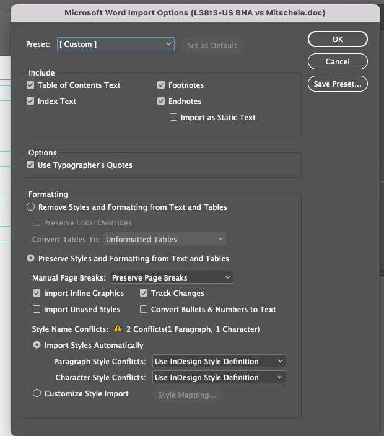Toggle the Footnotes checkbox
Viewport: 384px width, 436px height.
coord(161,85)
